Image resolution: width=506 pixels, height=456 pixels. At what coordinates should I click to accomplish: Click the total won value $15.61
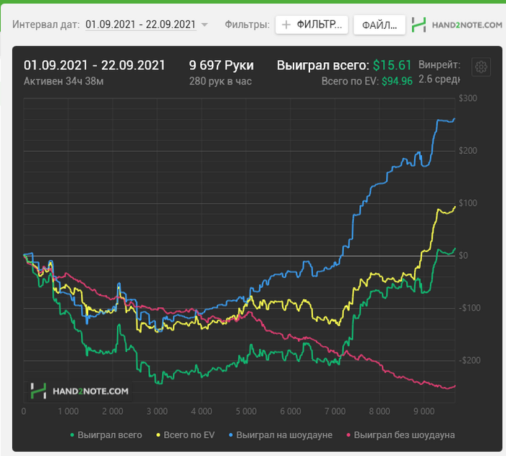click(392, 66)
